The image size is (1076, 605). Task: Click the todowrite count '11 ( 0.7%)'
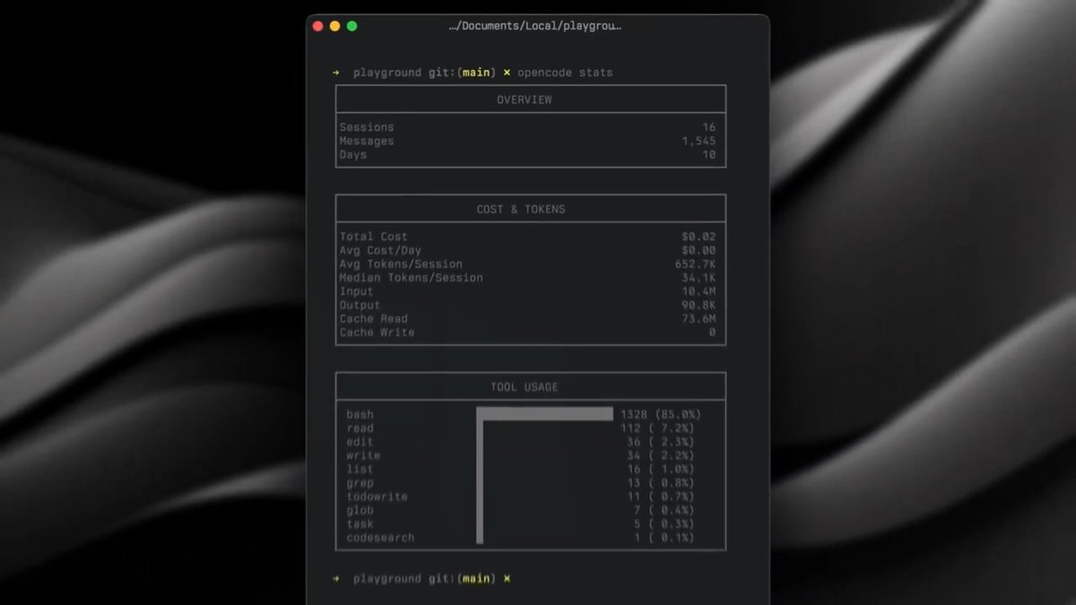[x=661, y=497]
